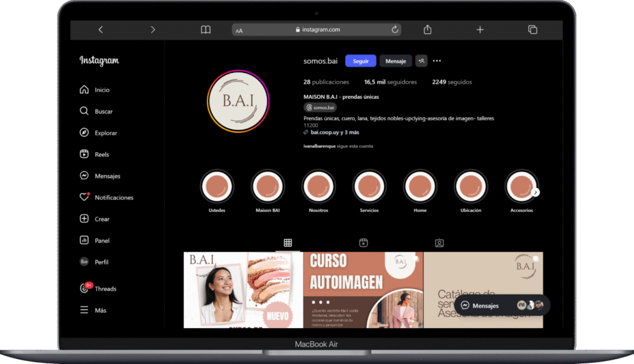The height and width of the screenshot is (364, 634).
Task: Open Threads icon in sidebar
Action: [85, 288]
